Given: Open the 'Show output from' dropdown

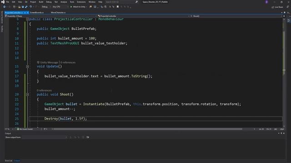Looking at the screenshot, I should coord(45,137).
